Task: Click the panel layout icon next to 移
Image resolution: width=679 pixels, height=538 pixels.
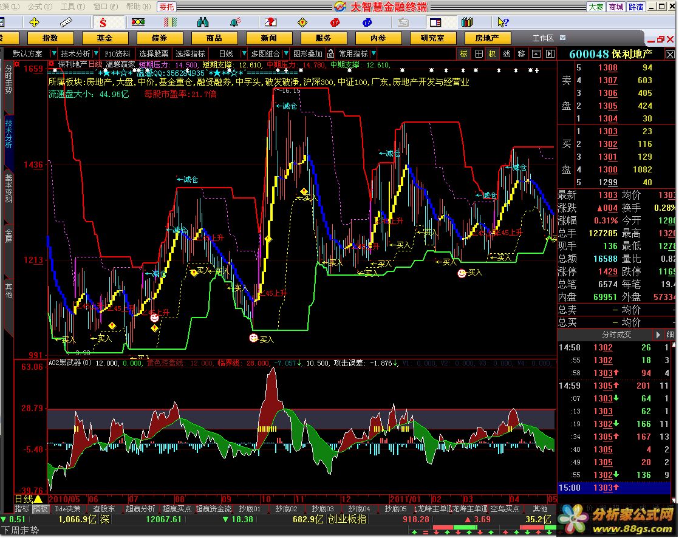Action: (536, 53)
